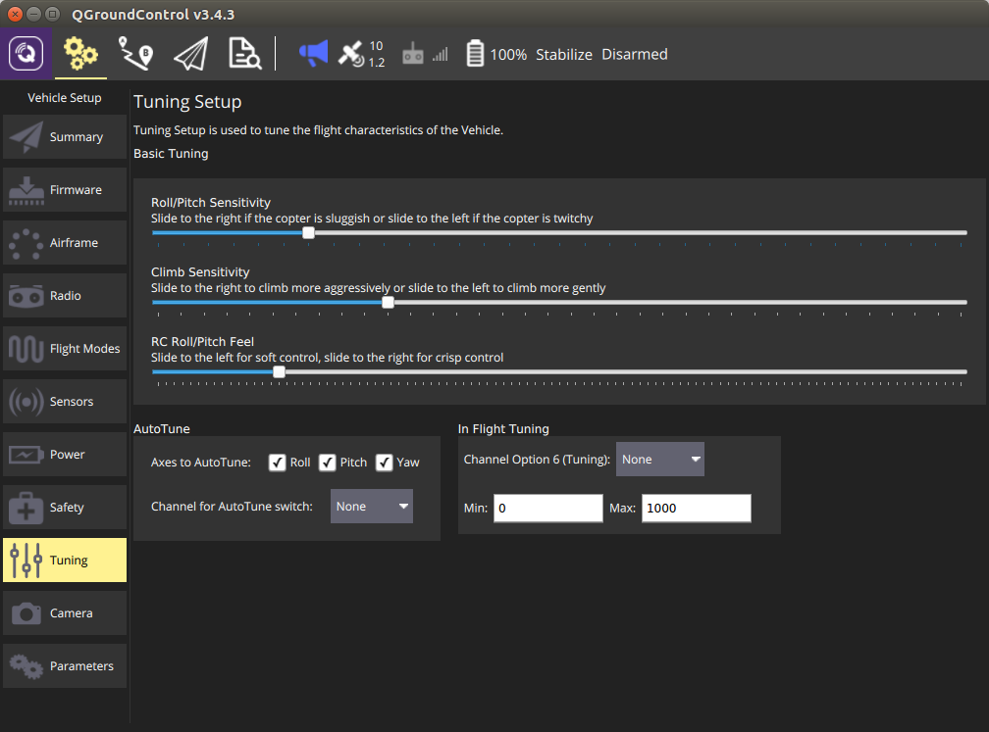Click the Disarmed status text
The height and width of the screenshot is (732, 989).
pos(634,55)
